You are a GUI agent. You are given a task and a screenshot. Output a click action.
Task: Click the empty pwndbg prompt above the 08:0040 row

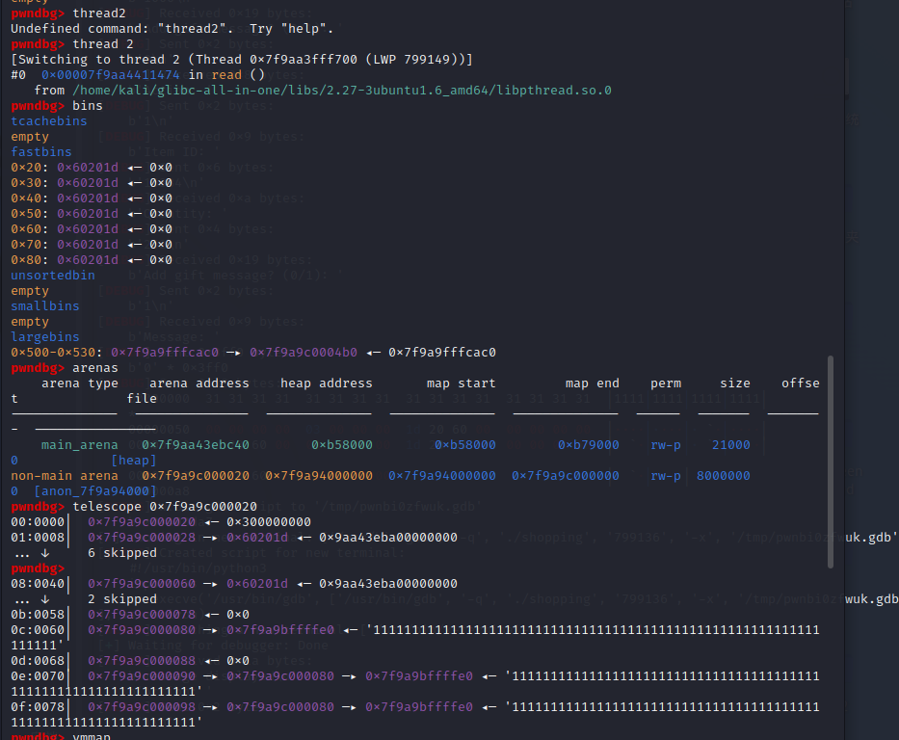[x=38, y=568]
